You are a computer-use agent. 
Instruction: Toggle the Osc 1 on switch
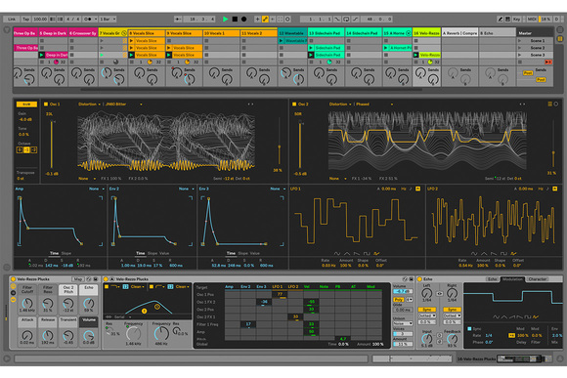click(46, 105)
